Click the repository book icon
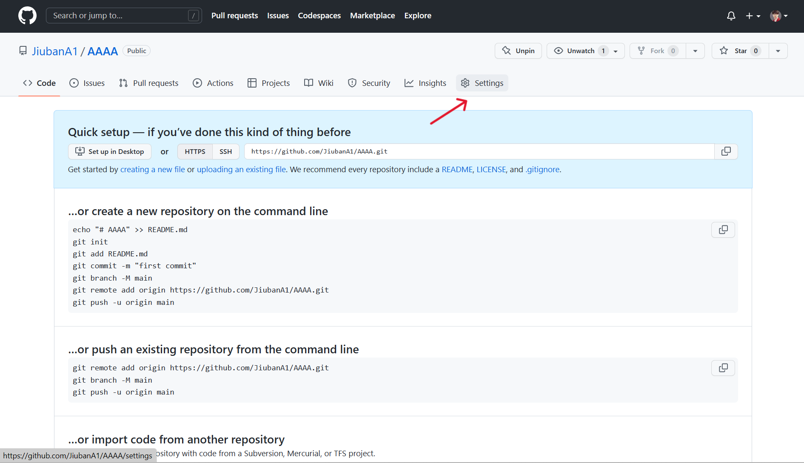Screen dimensions: 804x463 click(x=23, y=51)
